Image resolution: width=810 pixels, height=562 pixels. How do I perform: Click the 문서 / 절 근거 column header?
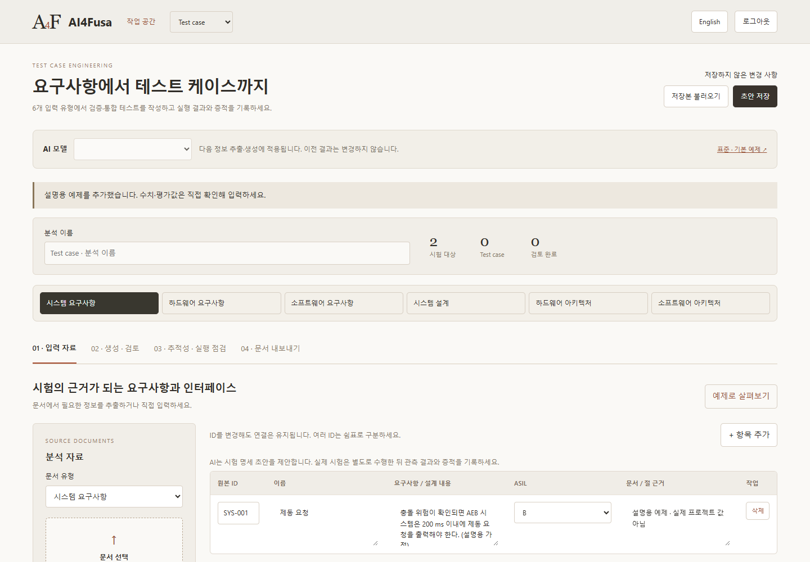[x=645, y=483]
